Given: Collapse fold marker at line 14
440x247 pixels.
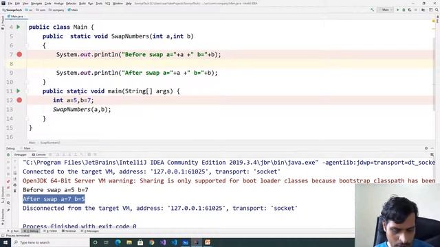Looking at the screenshot, I should pos(27,119).
